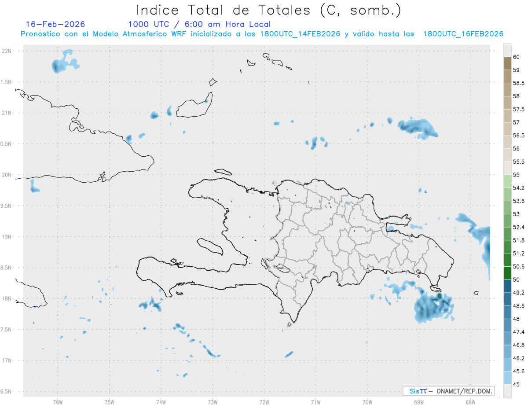Viewport: 528px width, 408px height.
Task: Click the "46.2" colorbar value
Action: pos(519,358)
